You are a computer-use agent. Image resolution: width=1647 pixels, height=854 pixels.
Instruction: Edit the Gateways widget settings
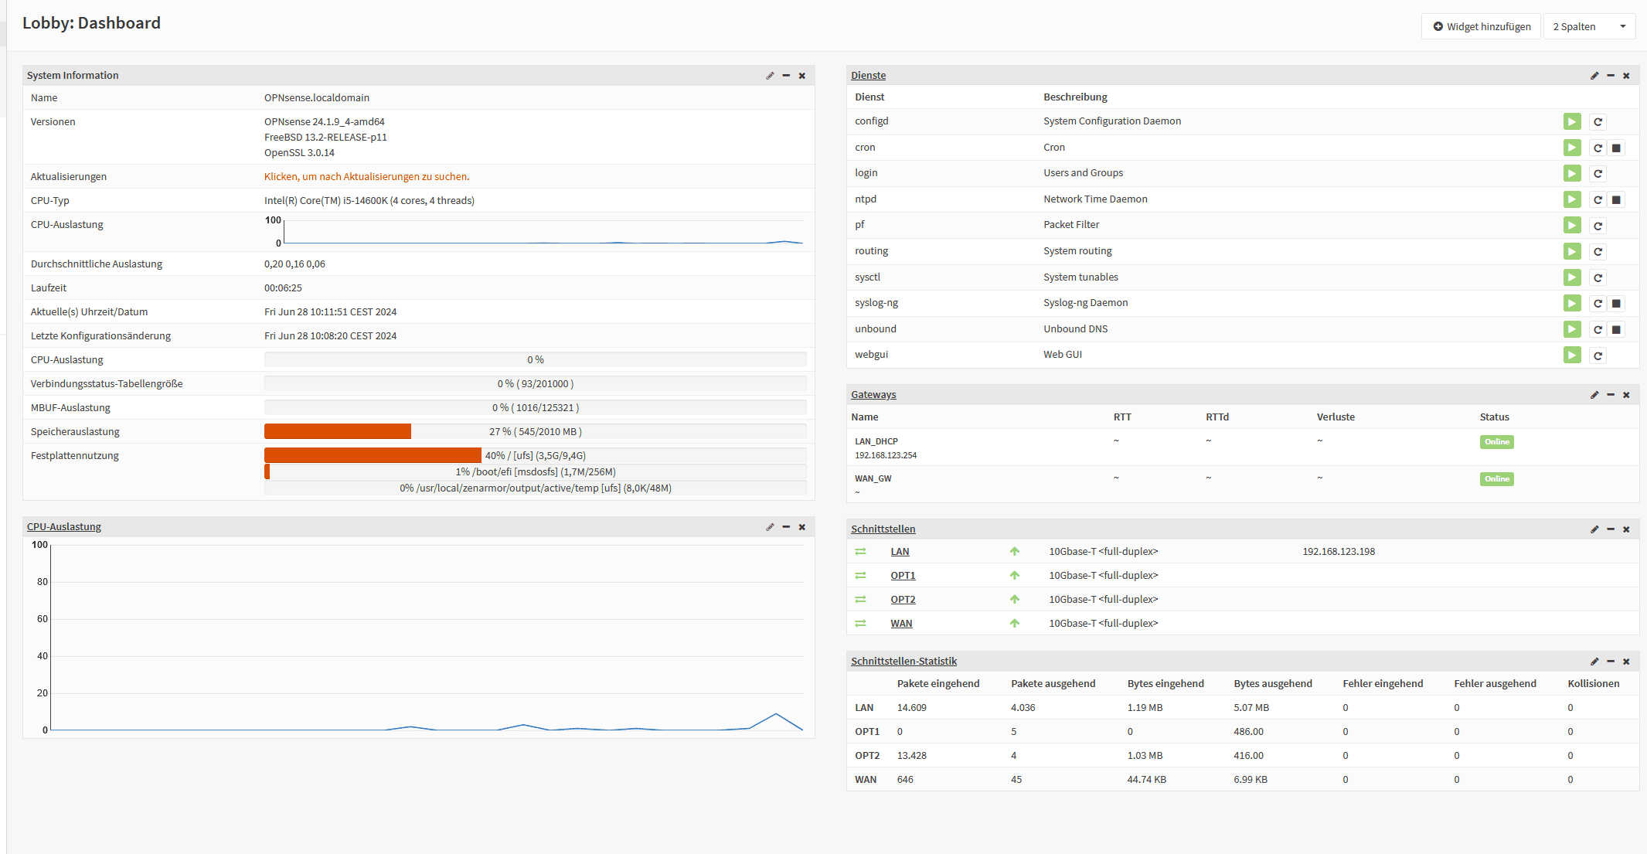(1594, 395)
